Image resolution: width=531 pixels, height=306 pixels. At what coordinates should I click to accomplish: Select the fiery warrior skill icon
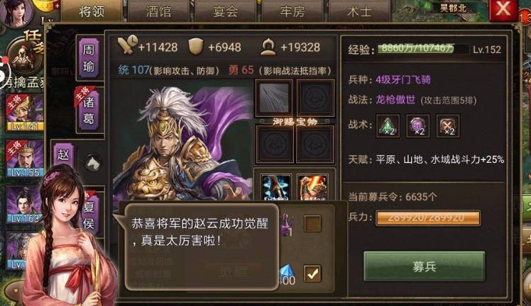pyautogui.click(x=312, y=187)
